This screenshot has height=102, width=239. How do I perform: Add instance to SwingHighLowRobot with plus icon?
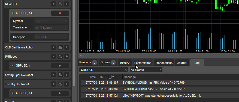pos(66,75)
